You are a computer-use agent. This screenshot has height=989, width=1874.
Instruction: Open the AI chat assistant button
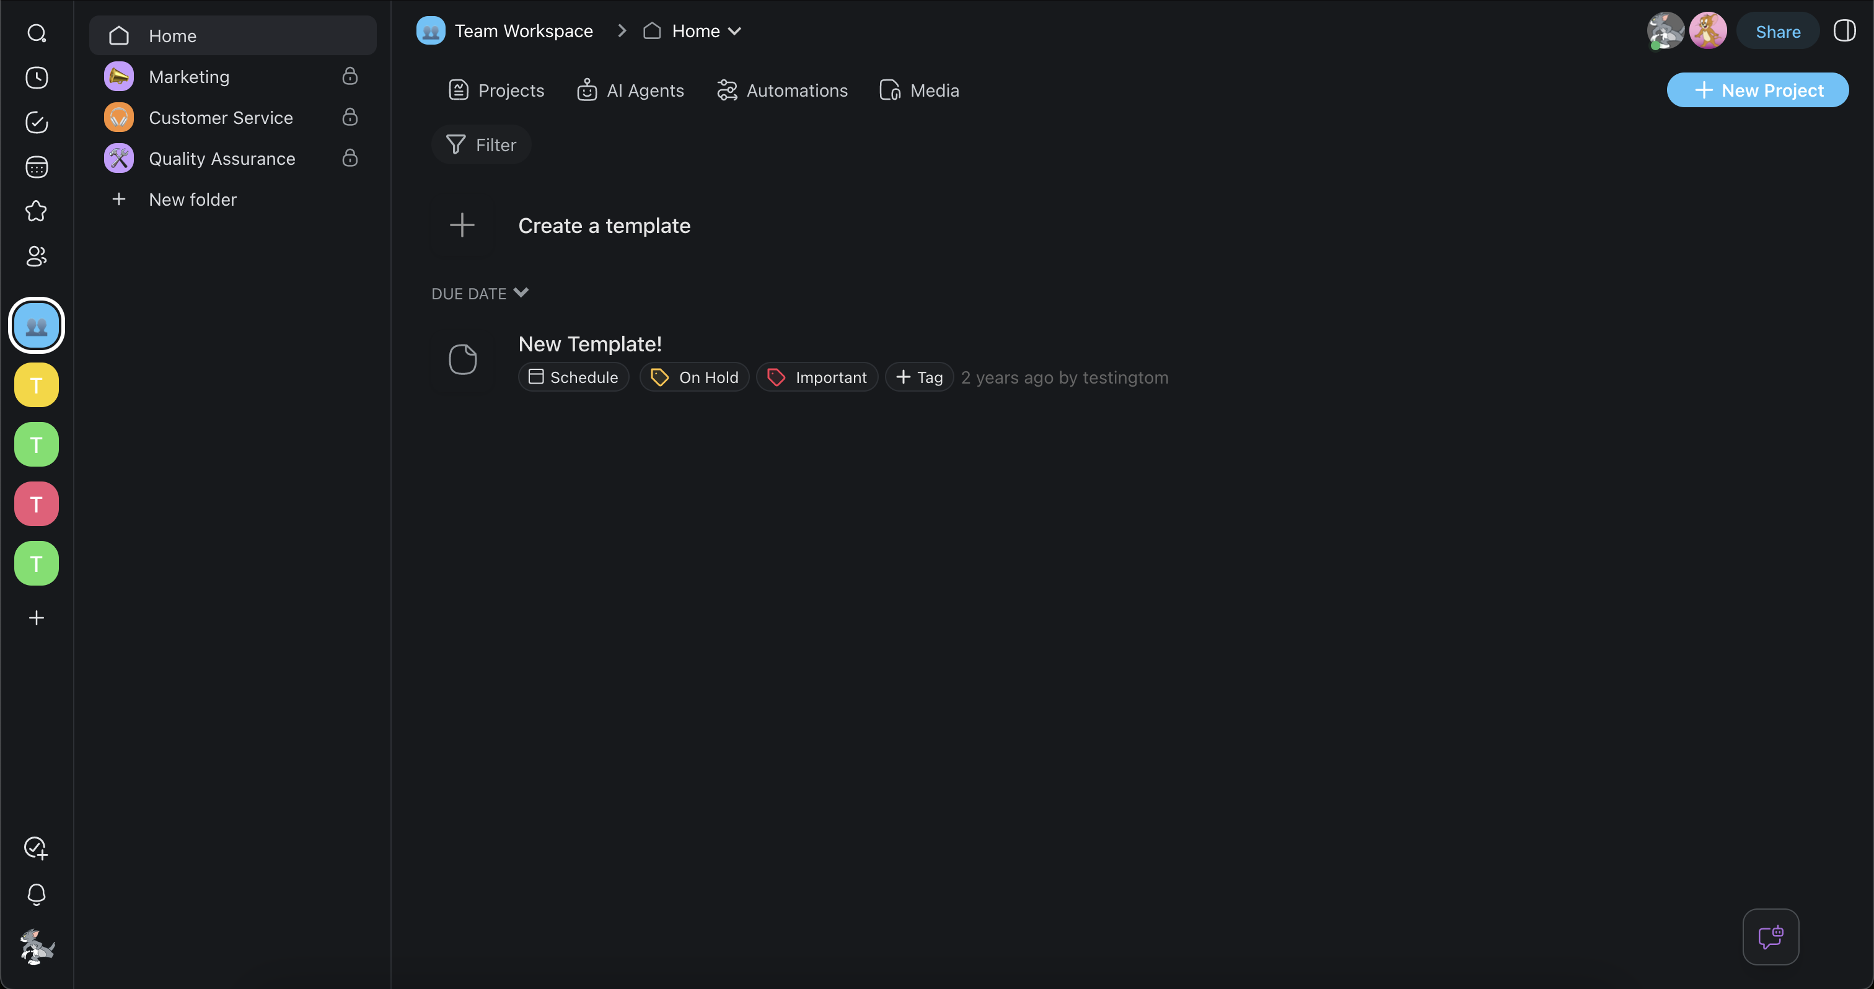coord(1770,937)
